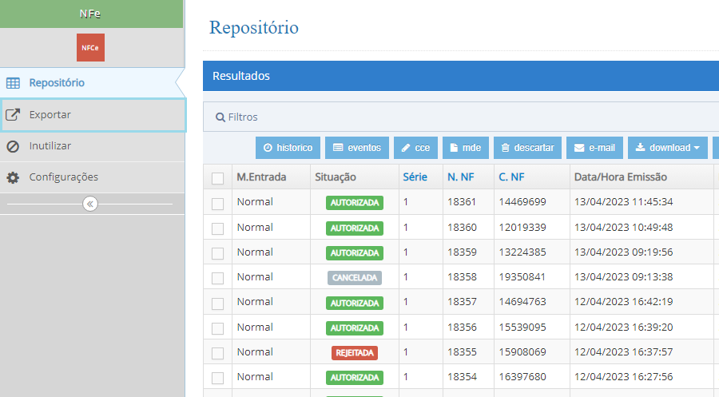Open the NFe green header tab
The width and height of the screenshot is (719, 397).
point(91,14)
